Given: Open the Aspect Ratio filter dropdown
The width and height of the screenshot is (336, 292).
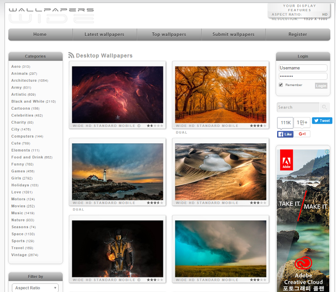Looking at the screenshot, I should (x=35, y=288).
